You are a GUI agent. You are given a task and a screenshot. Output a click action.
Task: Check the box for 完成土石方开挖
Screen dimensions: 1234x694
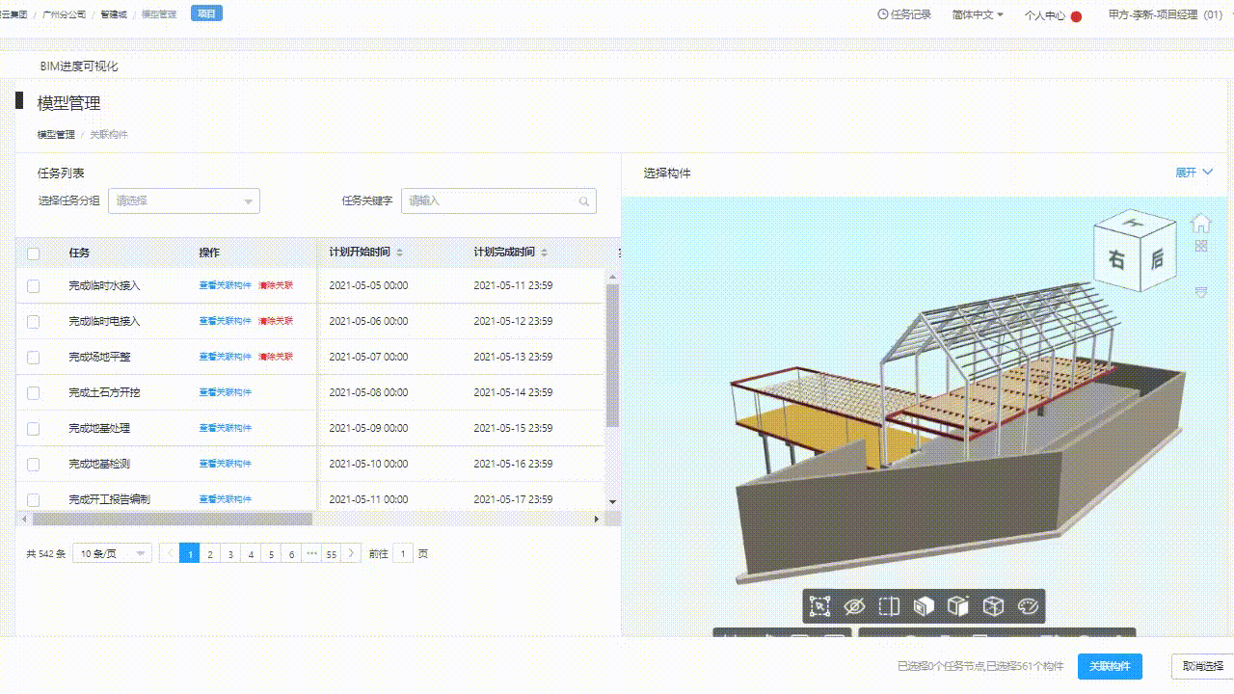click(34, 393)
